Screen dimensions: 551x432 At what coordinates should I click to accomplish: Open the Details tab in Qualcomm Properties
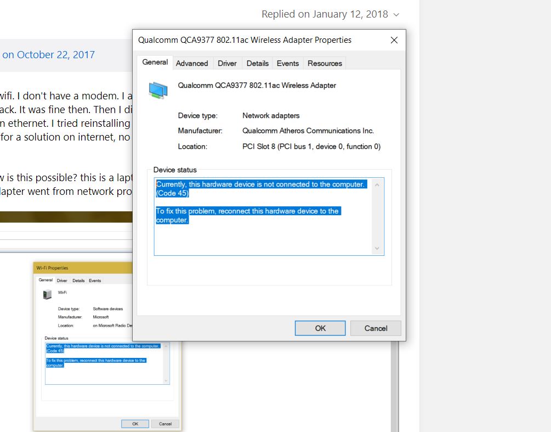click(258, 63)
